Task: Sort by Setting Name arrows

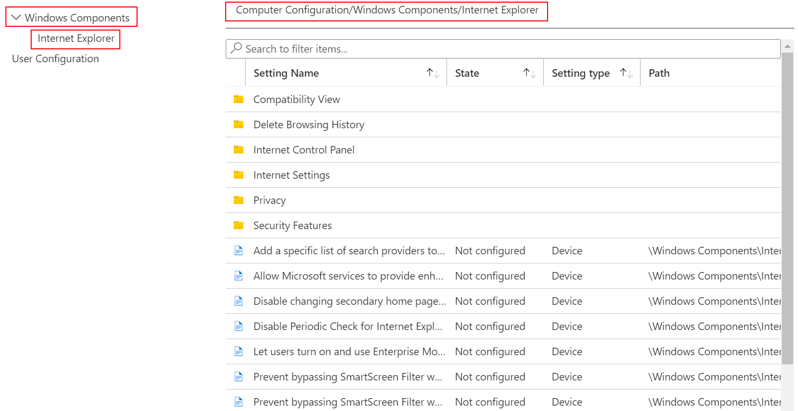Action: click(433, 74)
